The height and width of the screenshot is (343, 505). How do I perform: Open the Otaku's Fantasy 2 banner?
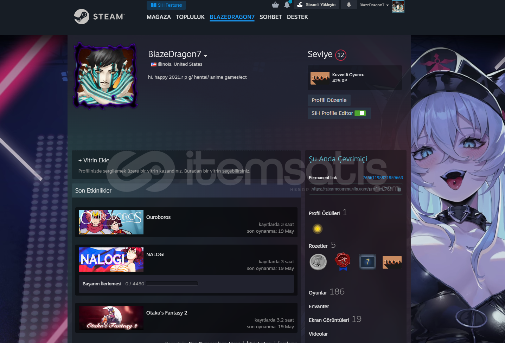tap(111, 318)
